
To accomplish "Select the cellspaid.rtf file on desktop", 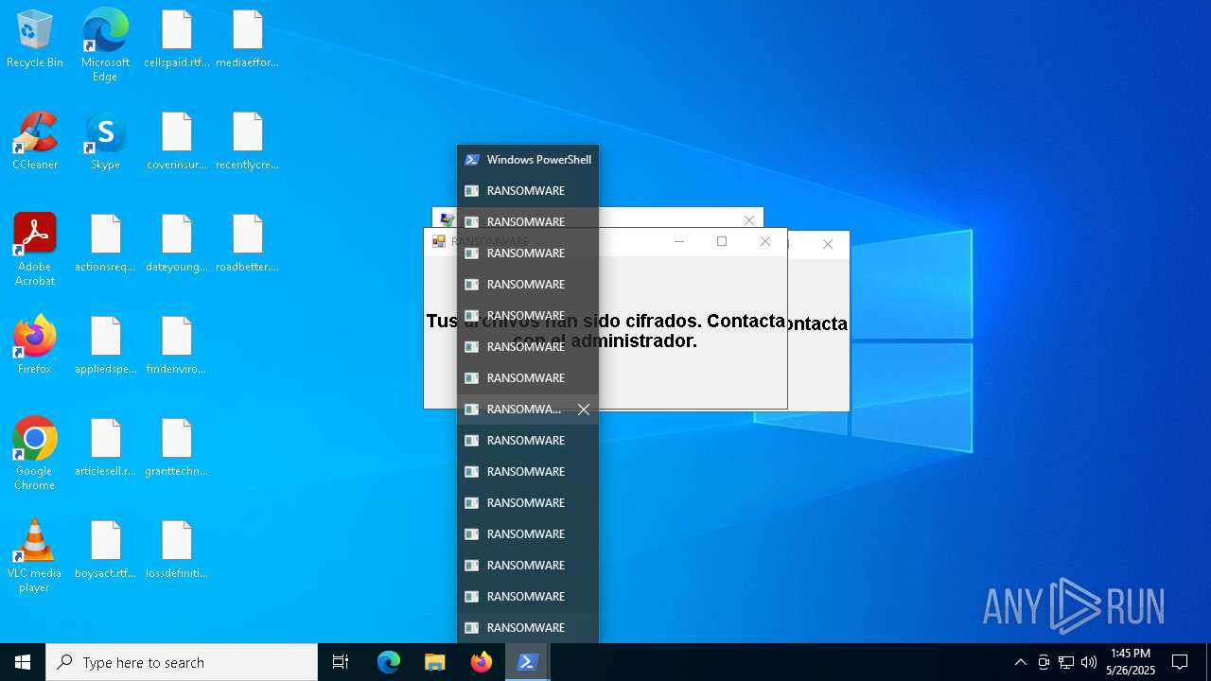I will pyautogui.click(x=177, y=40).
